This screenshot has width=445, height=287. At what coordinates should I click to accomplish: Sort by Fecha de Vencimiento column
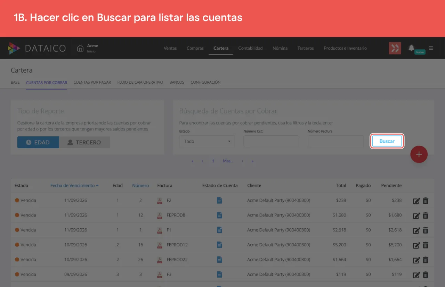(x=74, y=186)
